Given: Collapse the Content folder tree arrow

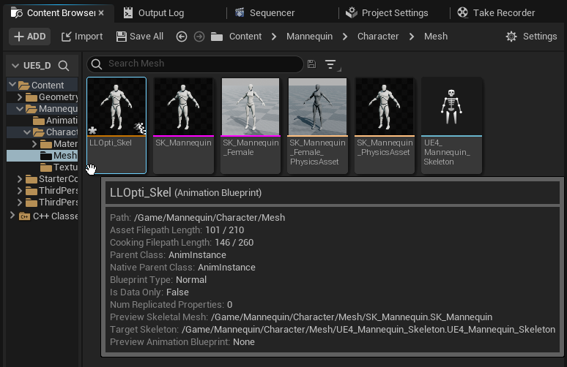Looking at the screenshot, I should 12,86.
